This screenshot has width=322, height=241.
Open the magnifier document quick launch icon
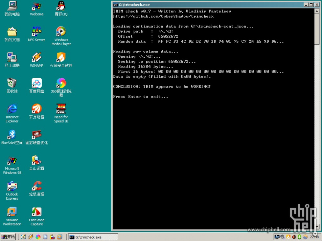point(45,237)
